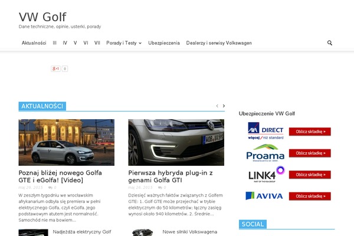
Task: Open the Ubezpieczenia menu item
Action: point(164,43)
